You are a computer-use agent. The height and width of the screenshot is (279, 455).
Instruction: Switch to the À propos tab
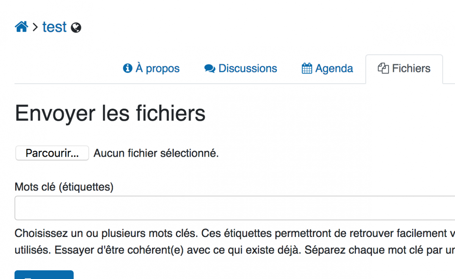[x=157, y=69]
